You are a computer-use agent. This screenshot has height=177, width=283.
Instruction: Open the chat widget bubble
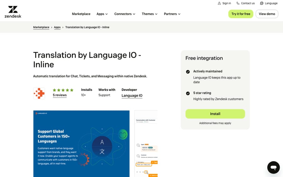(274, 168)
